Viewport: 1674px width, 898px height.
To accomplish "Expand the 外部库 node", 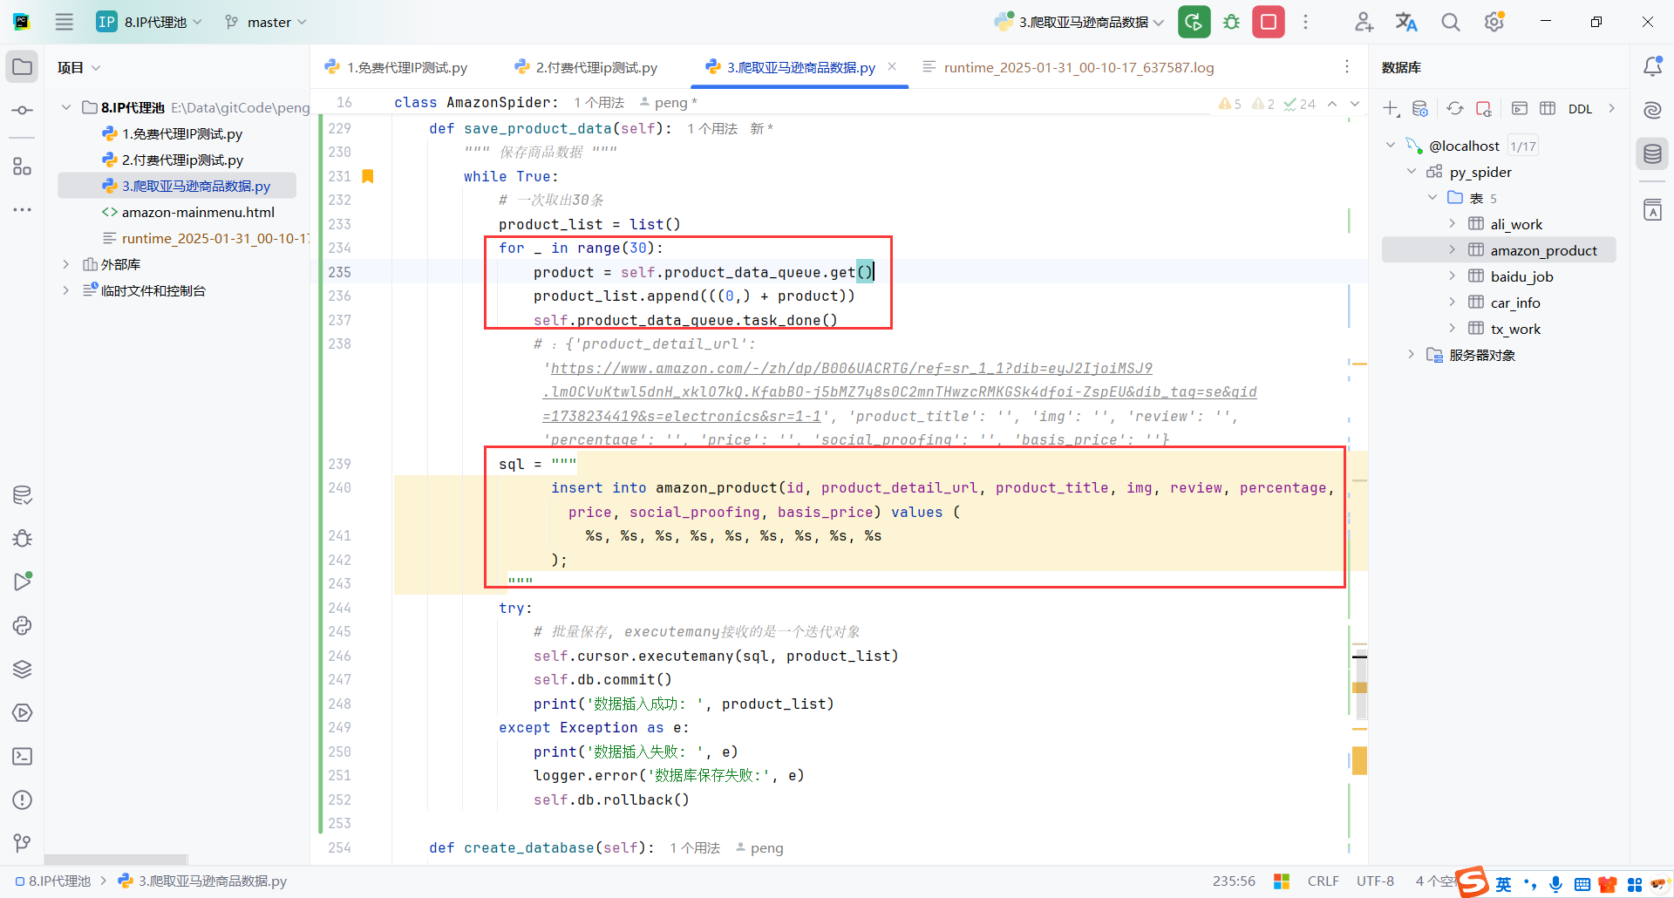I will 66,264.
